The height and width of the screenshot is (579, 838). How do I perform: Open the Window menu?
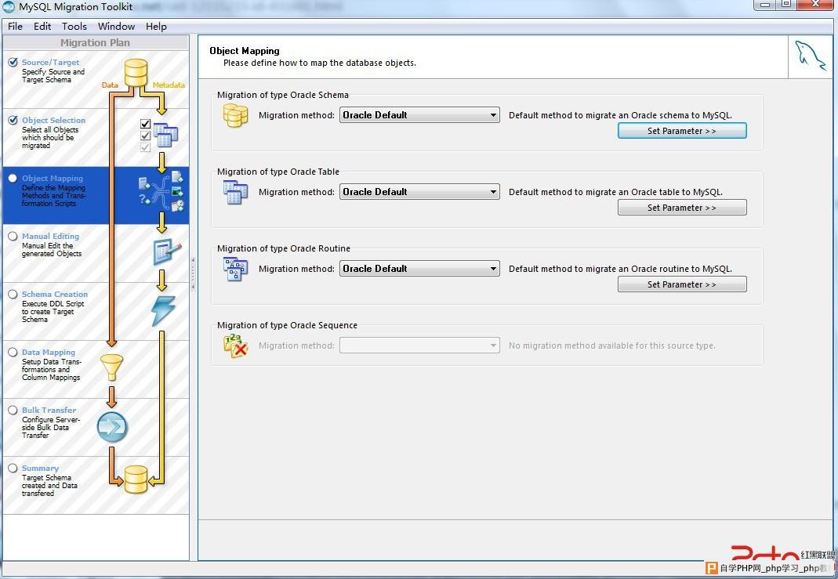click(x=117, y=26)
